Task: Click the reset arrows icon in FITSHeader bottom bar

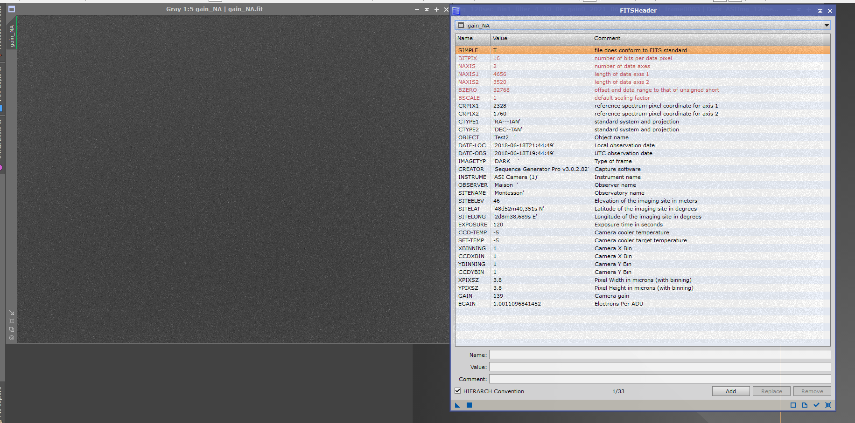Action: point(828,405)
